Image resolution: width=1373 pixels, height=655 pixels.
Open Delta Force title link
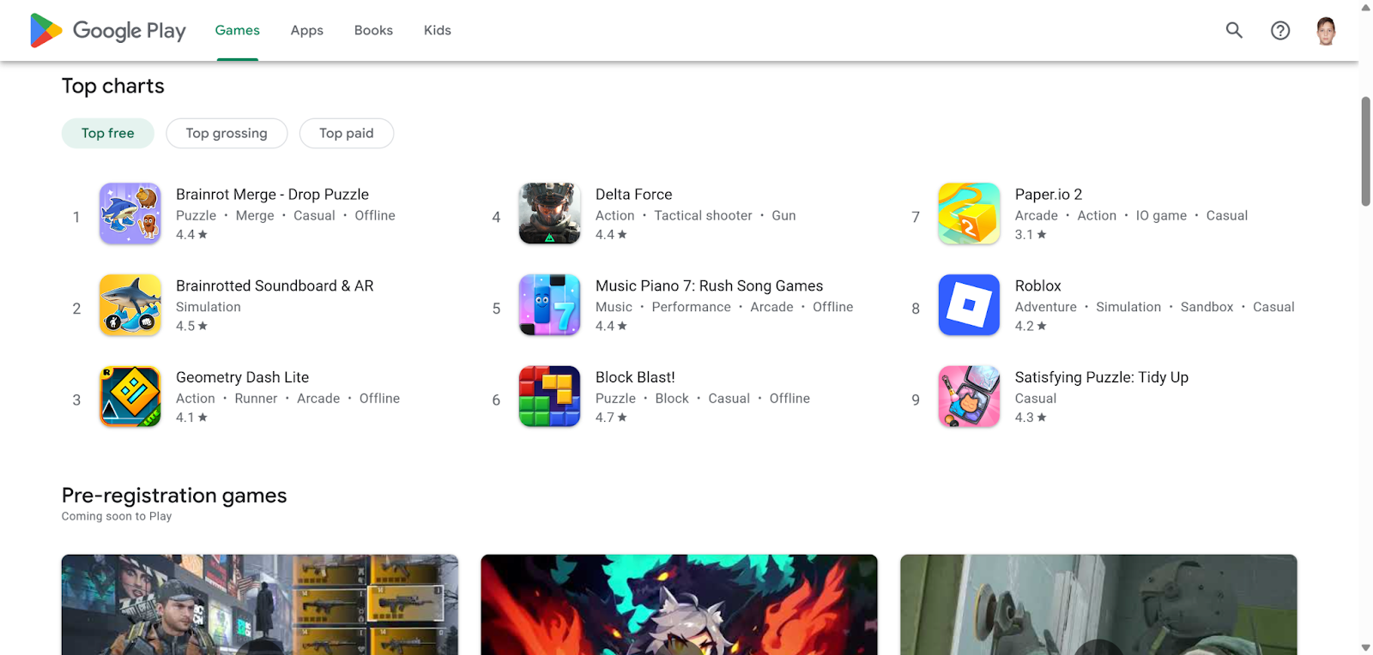[x=634, y=195]
